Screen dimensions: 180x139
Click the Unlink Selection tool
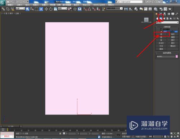point(8,9)
